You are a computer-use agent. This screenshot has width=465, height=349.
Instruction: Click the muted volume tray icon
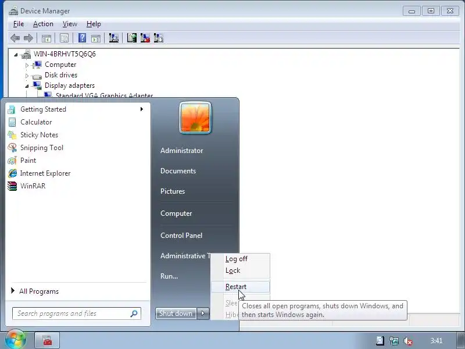point(408,341)
